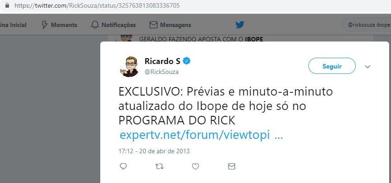The height and width of the screenshot is (183, 391).
Task: Open Mensagens with the envelope icon
Action: pyautogui.click(x=154, y=25)
